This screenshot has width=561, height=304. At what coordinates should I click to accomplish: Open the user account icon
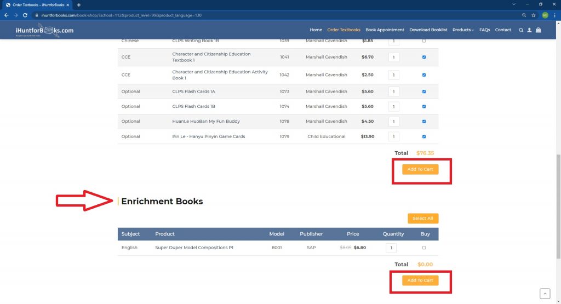529,30
